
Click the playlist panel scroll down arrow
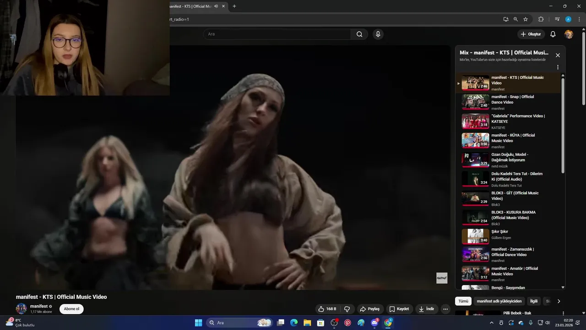pyautogui.click(x=563, y=287)
